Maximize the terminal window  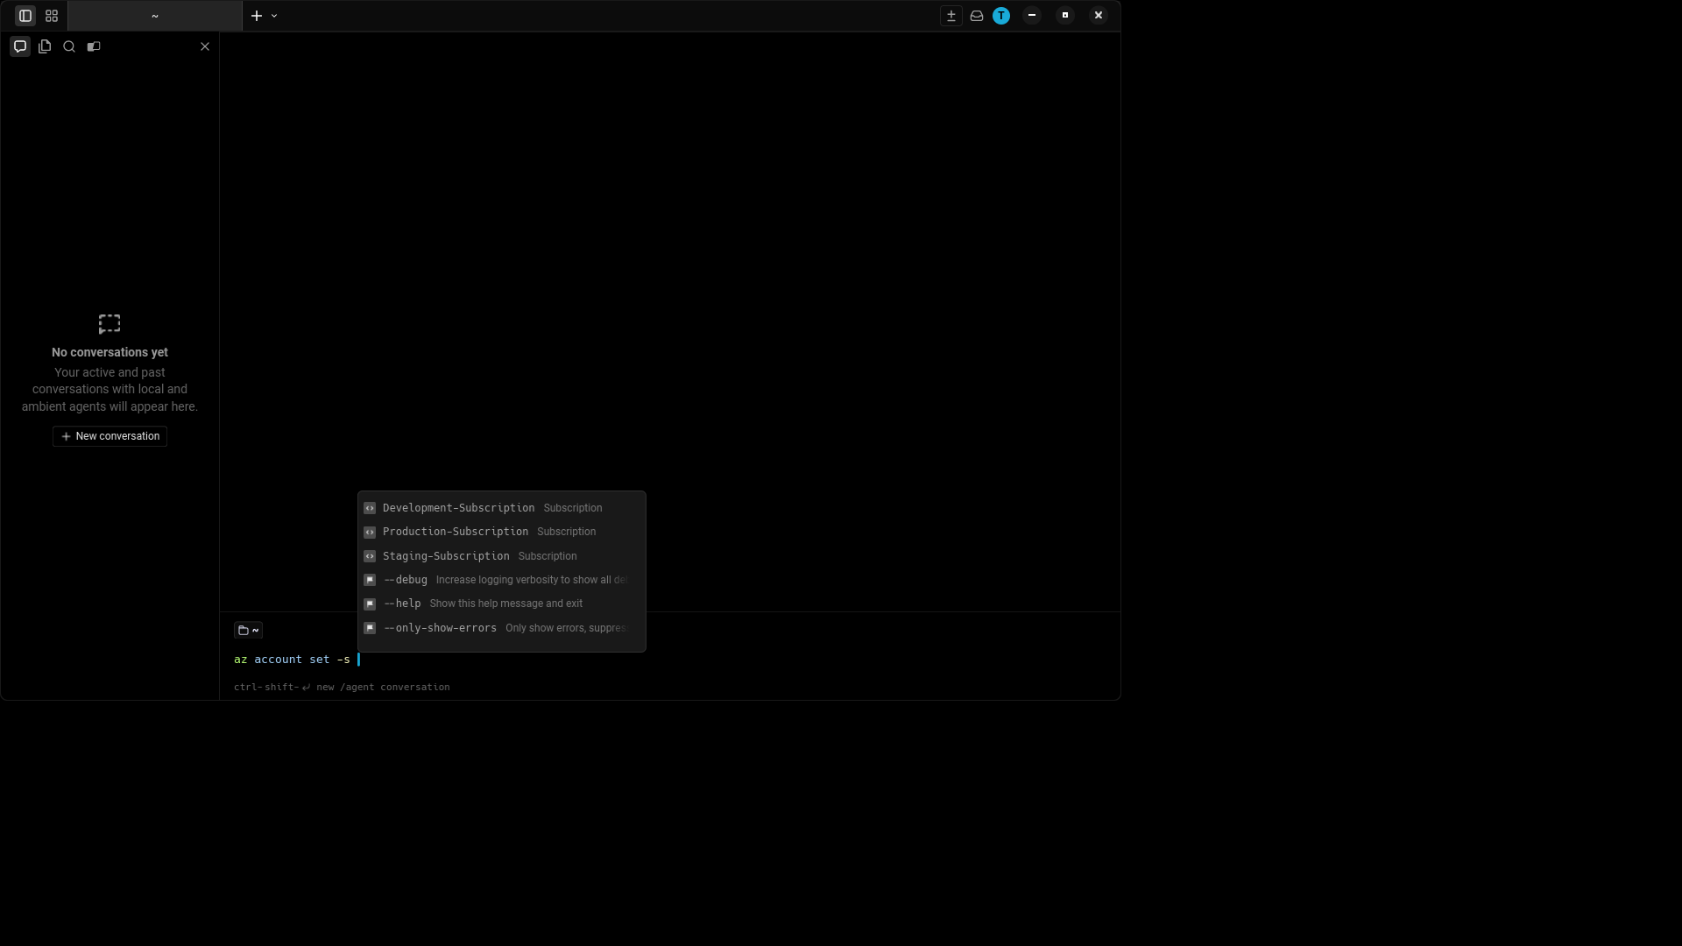pyautogui.click(x=1065, y=16)
